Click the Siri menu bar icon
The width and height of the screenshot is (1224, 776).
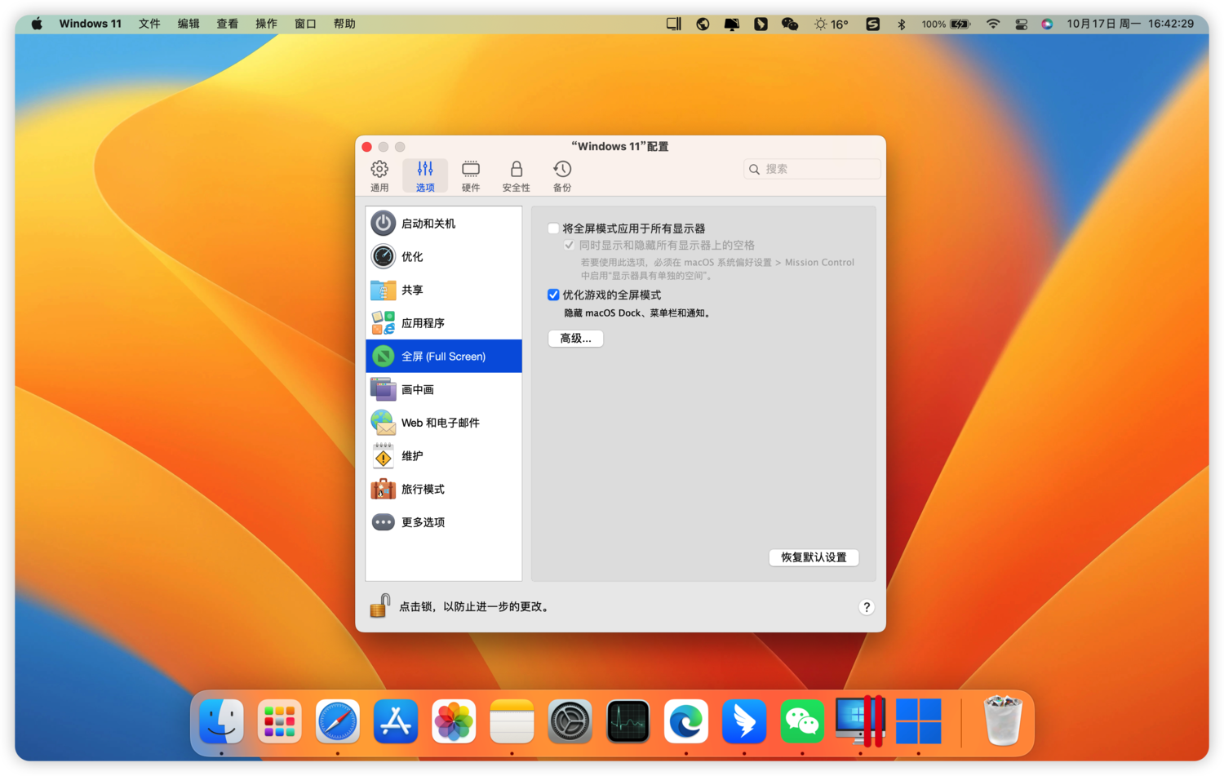pyautogui.click(x=1047, y=24)
